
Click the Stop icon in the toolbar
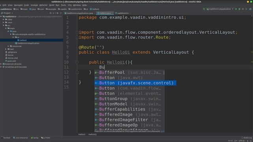tap(246, 9)
